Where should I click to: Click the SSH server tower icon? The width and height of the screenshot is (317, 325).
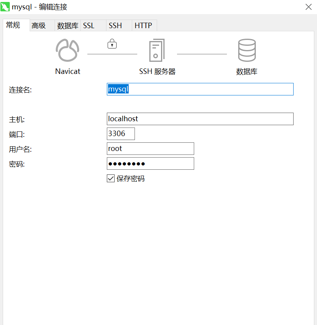tap(157, 50)
